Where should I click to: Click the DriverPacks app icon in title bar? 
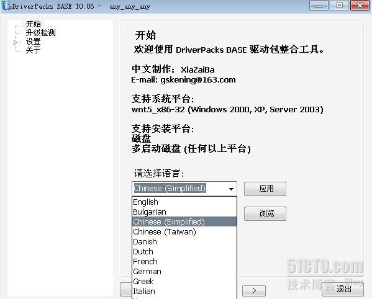(7, 6)
